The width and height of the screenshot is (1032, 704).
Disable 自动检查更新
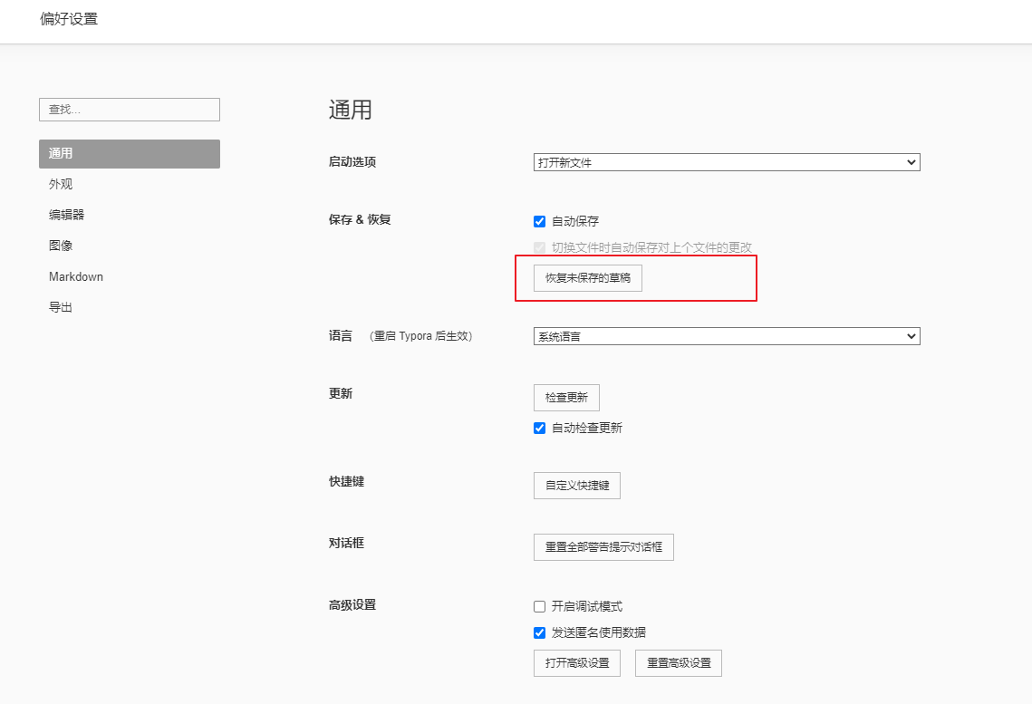[539, 428]
